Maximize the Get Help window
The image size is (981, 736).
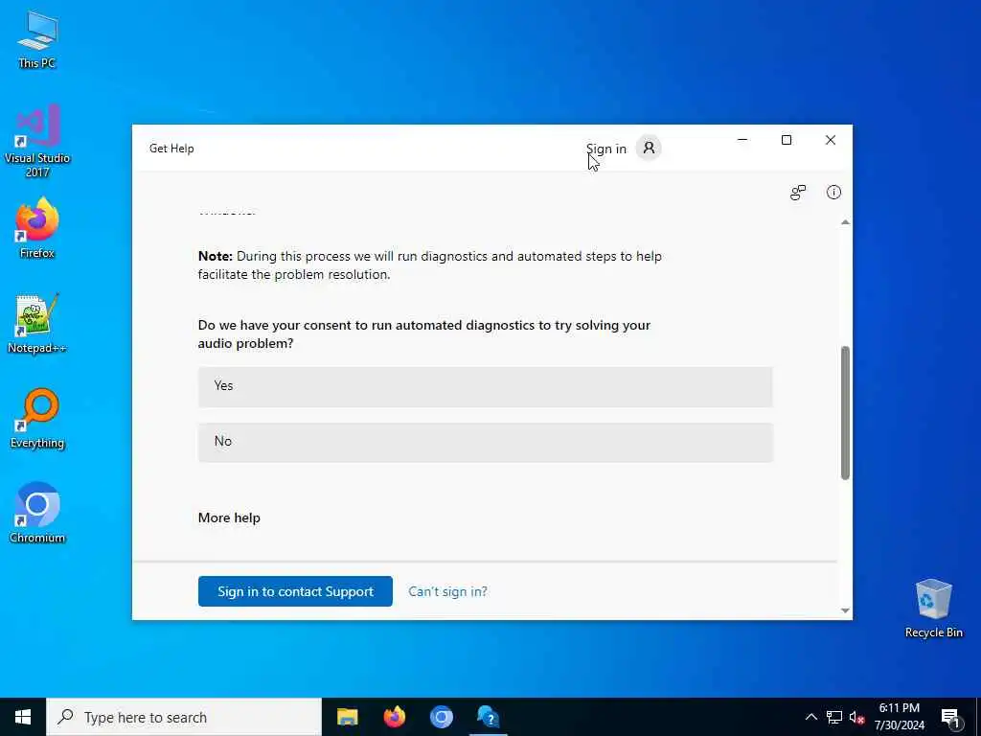(787, 140)
